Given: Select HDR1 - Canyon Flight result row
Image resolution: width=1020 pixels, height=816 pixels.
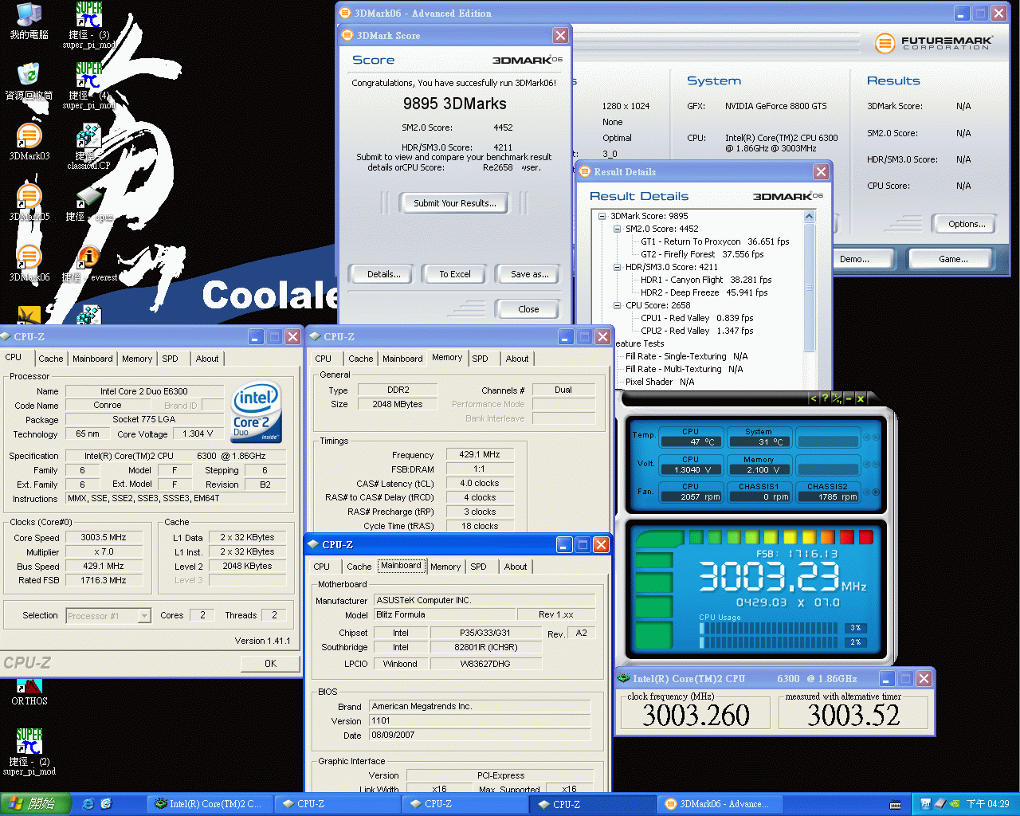Looking at the screenshot, I should point(706,280).
